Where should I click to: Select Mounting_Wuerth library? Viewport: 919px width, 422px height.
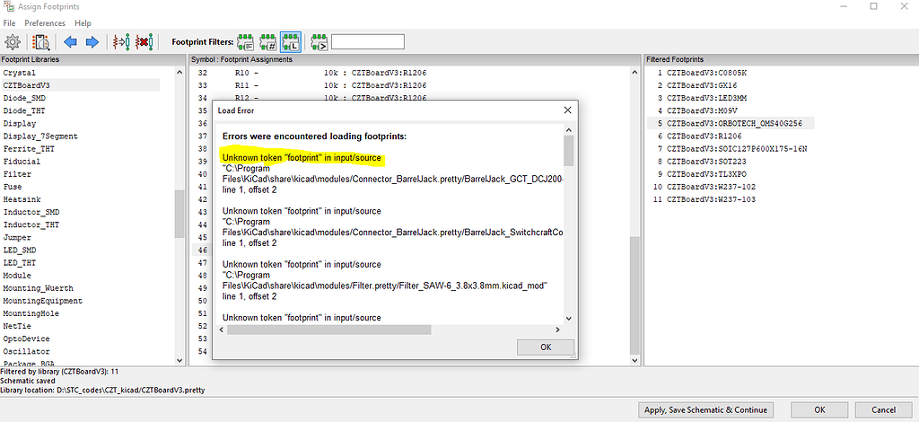(38, 288)
